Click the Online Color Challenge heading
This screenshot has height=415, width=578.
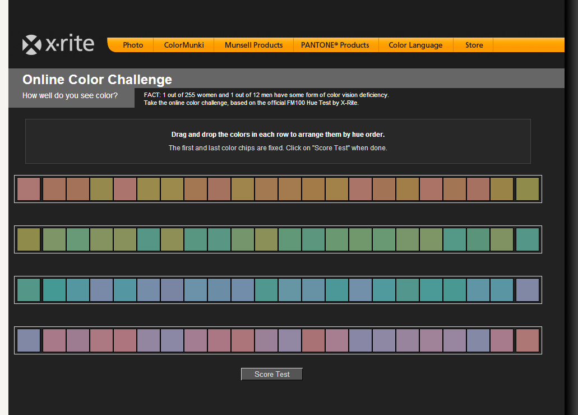pos(98,80)
